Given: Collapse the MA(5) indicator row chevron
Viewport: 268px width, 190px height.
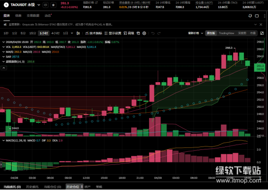Looking at the screenshot, I should [x=3, y=52].
